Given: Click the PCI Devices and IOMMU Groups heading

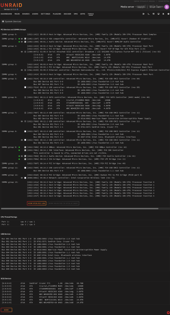Looking at the screenshot, I should 13,29.
